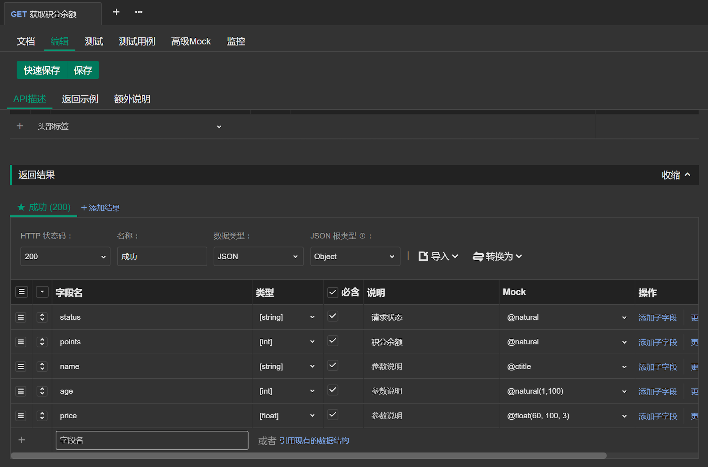Switch to the 测试 tab
Image resolution: width=708 pixels, height=467 pixels.
[x=94, y=41]
